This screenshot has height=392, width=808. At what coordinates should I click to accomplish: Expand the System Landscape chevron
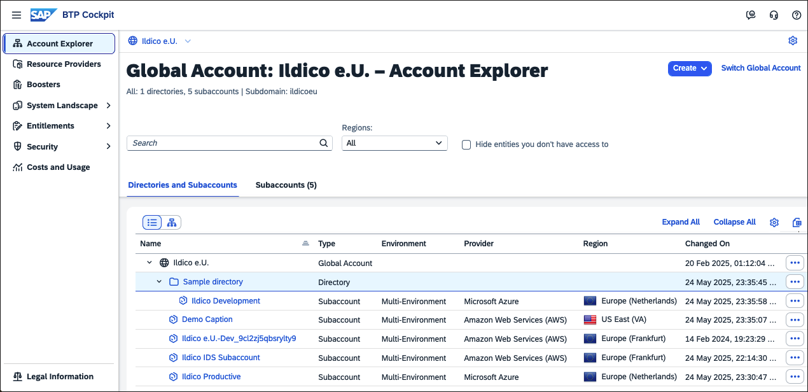(x=108, y=106)
